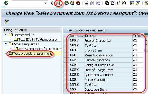Select the row selector for AGC
The image size is (148, 94).
pos(66,55)
